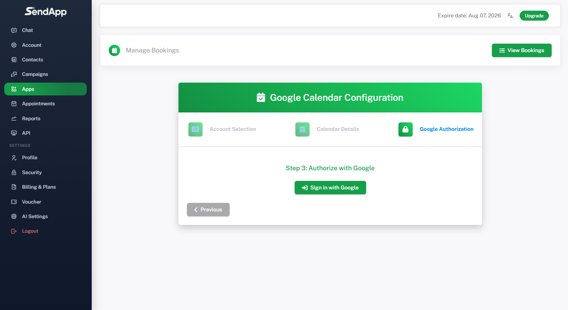Select the Apps menu item
Screen dimensions: 568x310
click(45, 89)
